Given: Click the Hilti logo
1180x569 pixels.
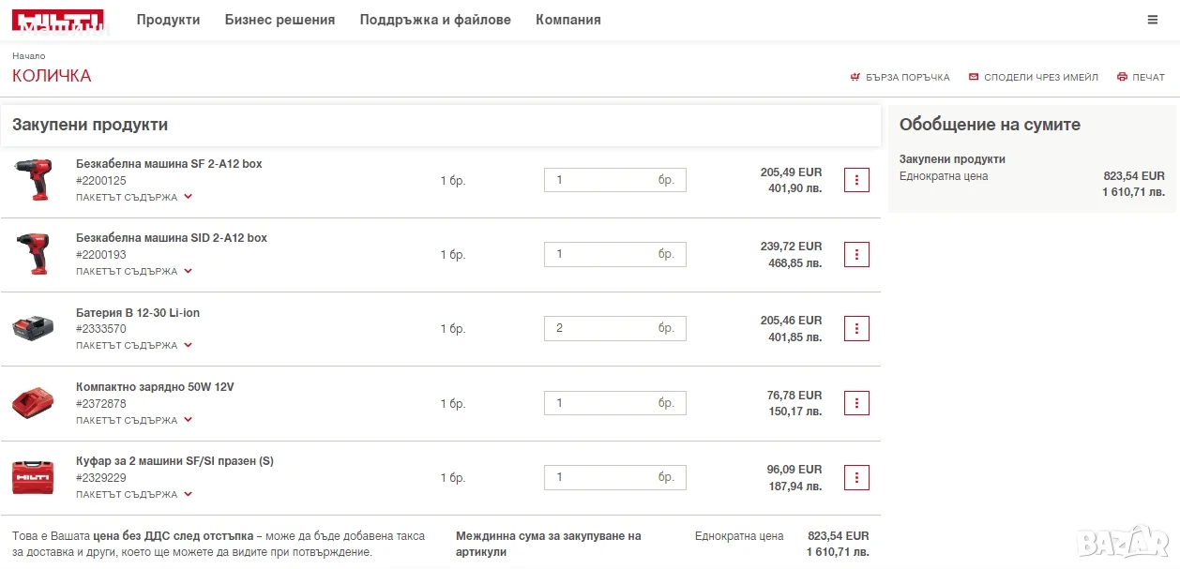Looking at the screenshot, I should tap(58, 21).
